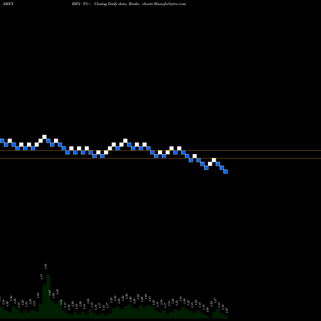
Task: Select the last blue Renko brick
Action: pyautogui.click(x=225, y=171)
